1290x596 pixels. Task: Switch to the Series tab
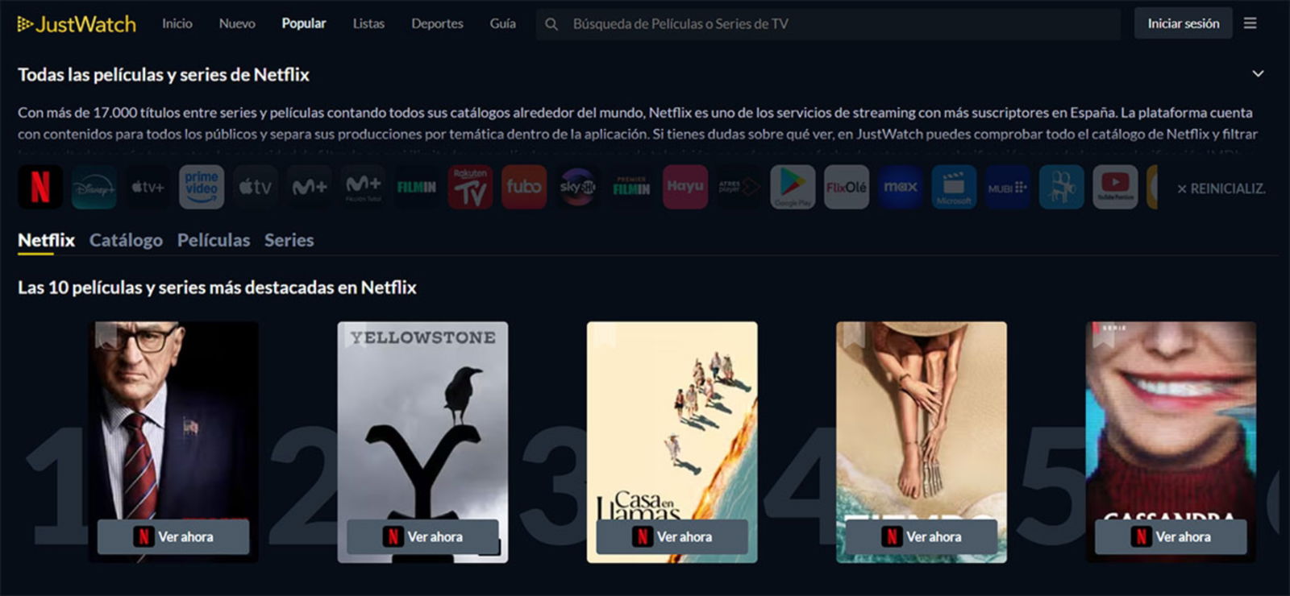pyautogui.click(x=289, y=240)
